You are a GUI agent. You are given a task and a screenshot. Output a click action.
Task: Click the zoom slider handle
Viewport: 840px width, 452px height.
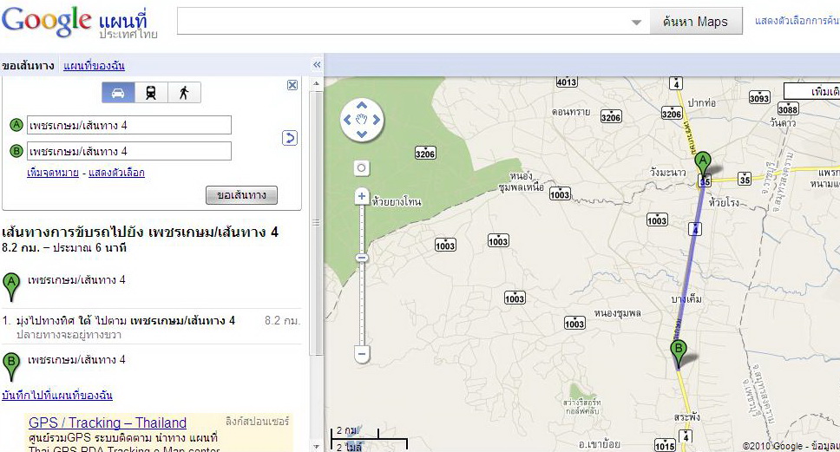[362, 258]
